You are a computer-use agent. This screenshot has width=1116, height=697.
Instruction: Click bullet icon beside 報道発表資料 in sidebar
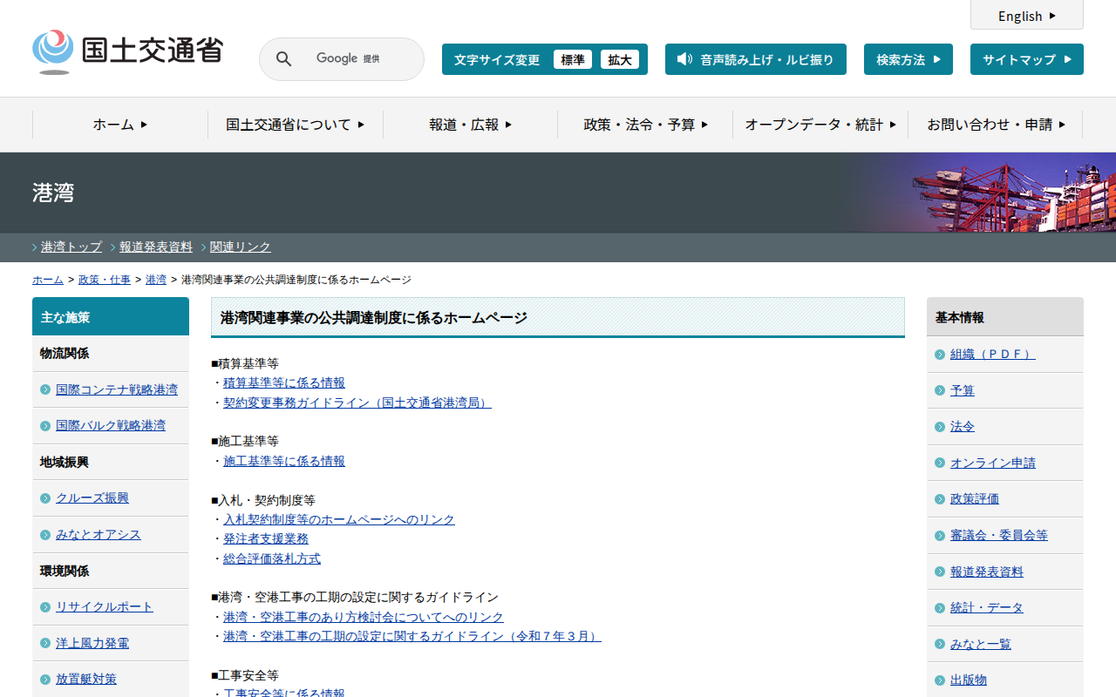[x=940, y=572]
